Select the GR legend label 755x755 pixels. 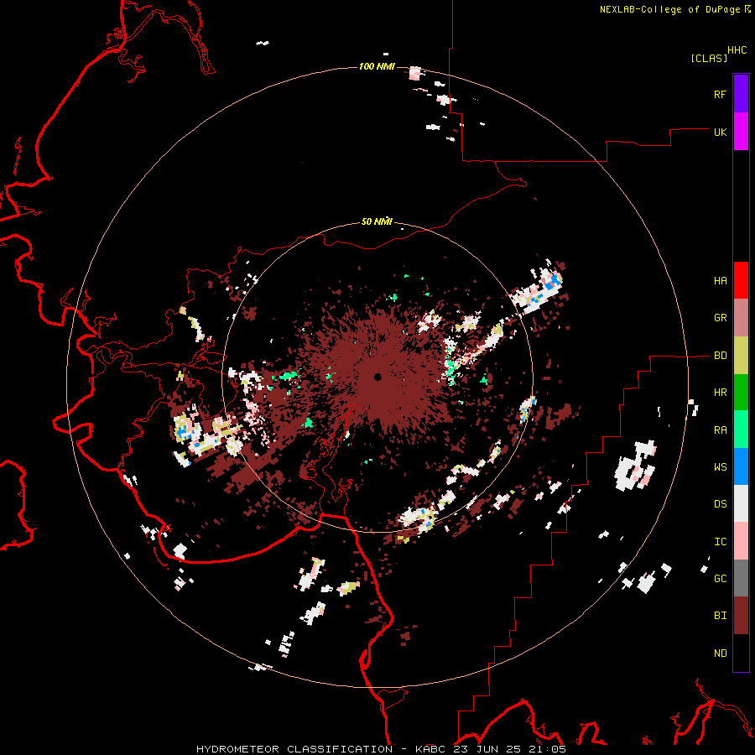[x=720, y=318]
